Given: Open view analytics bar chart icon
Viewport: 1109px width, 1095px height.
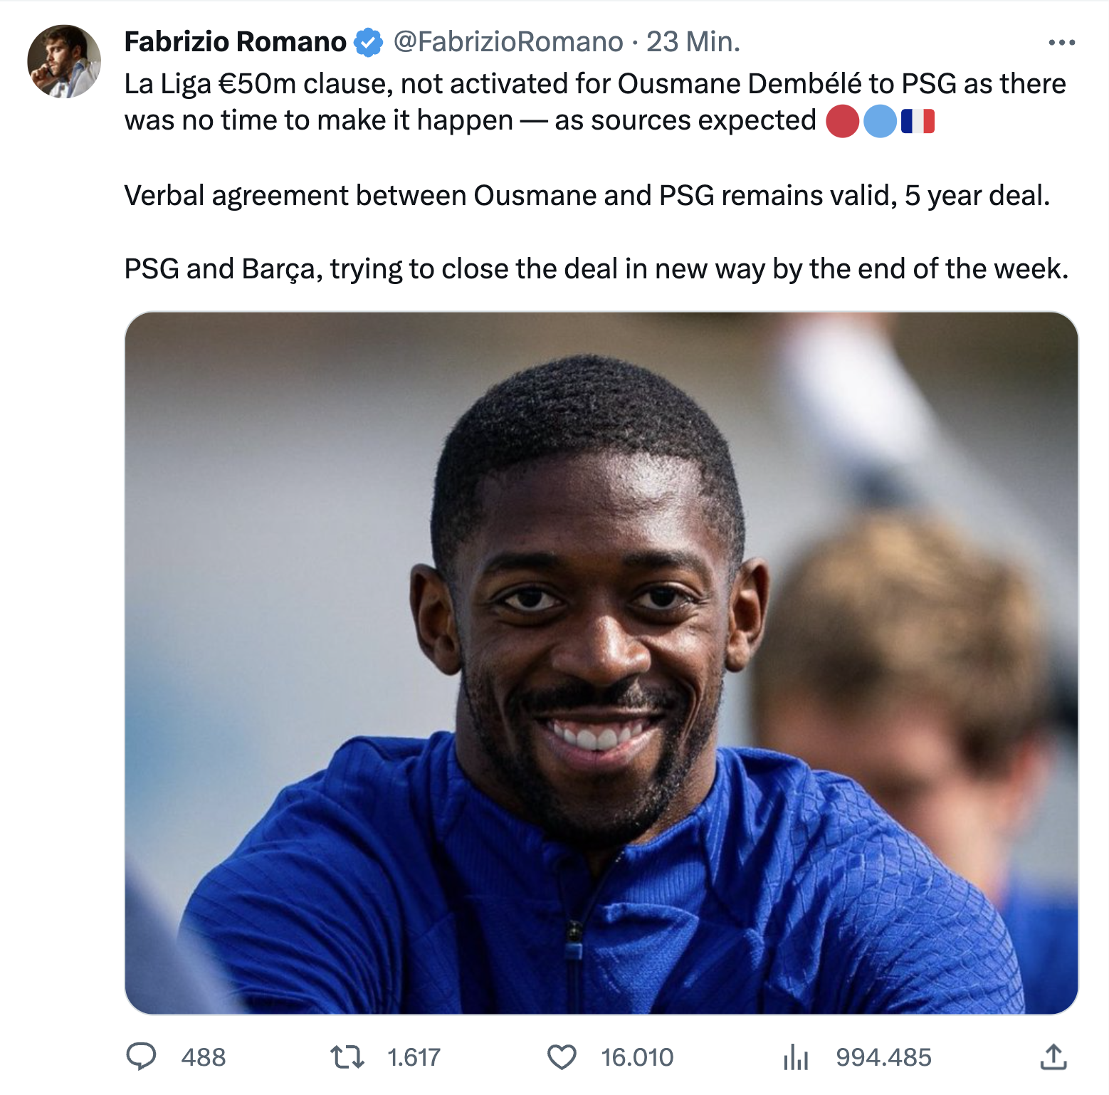Looking at the screenshot, I should 796,1057.
